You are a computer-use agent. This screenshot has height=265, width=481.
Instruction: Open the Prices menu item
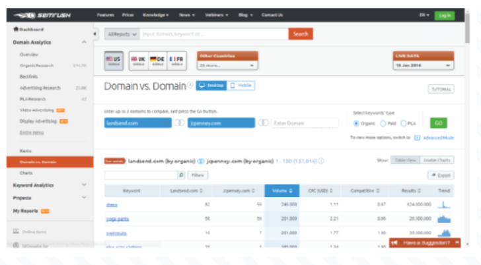(x=128, y=15)
